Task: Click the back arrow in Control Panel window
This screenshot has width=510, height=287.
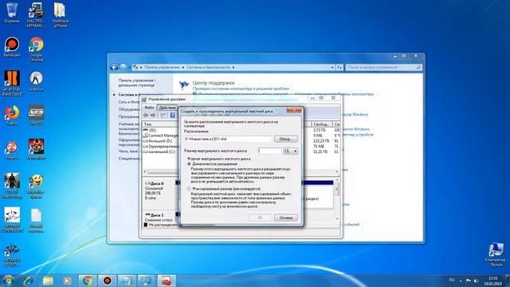Action: tap(114, 67)
